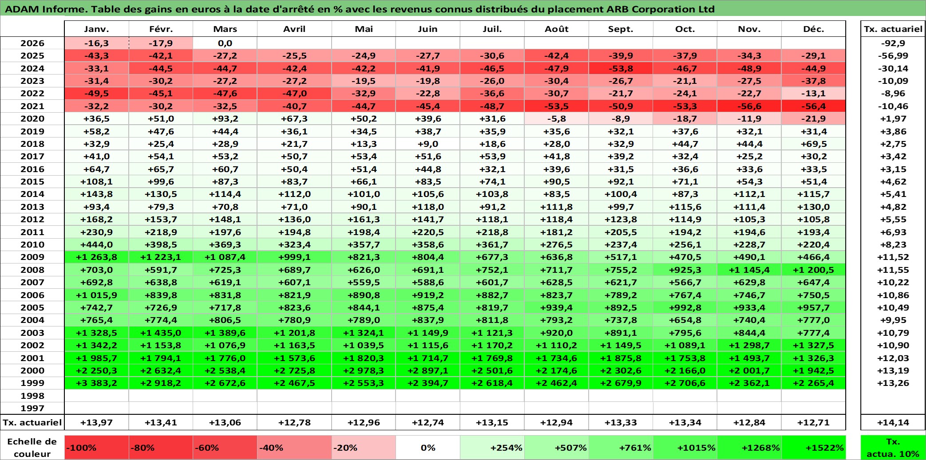Screen dimensions: 926x460
Task: Select year row label 2009
Action: click(x=32, y=257)
